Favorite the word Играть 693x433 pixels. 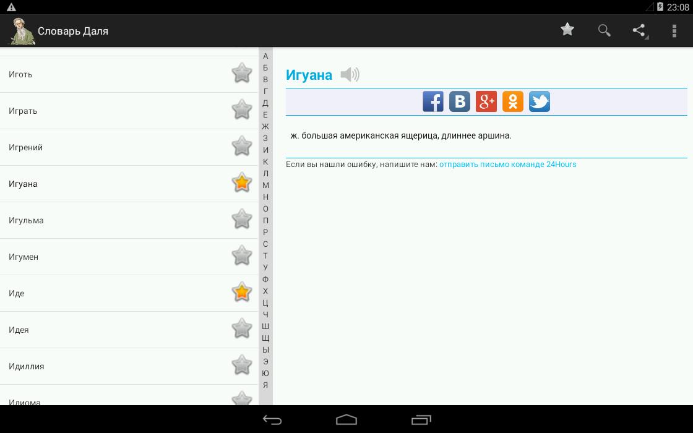tap(242, 109)
